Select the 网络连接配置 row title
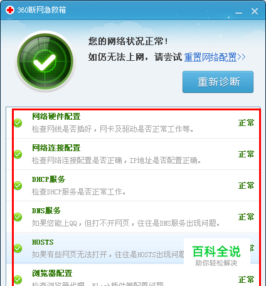This screenshot has width=266, height=286. (56, 148)
